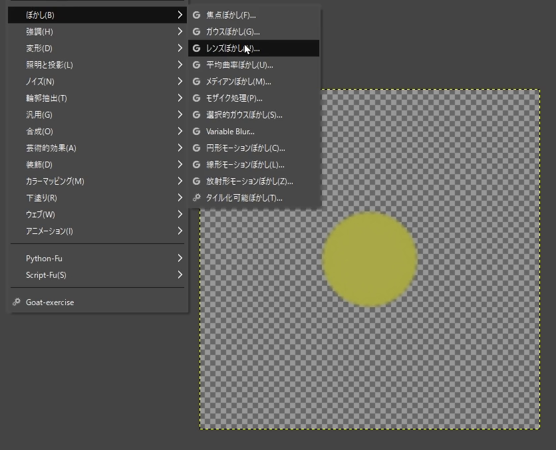This screenshot has height=450, width=556.
Task: Choose 線形モーションぼかし(L)... filter
Action: [x=254, y=165]
